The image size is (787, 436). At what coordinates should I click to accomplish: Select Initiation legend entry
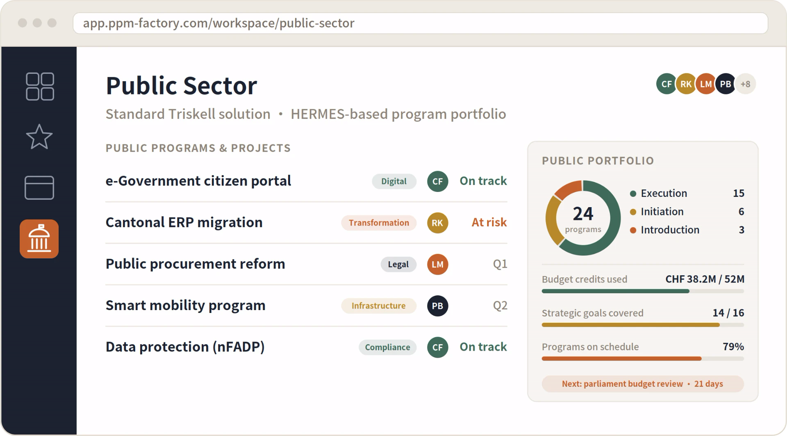pos(687,212)
